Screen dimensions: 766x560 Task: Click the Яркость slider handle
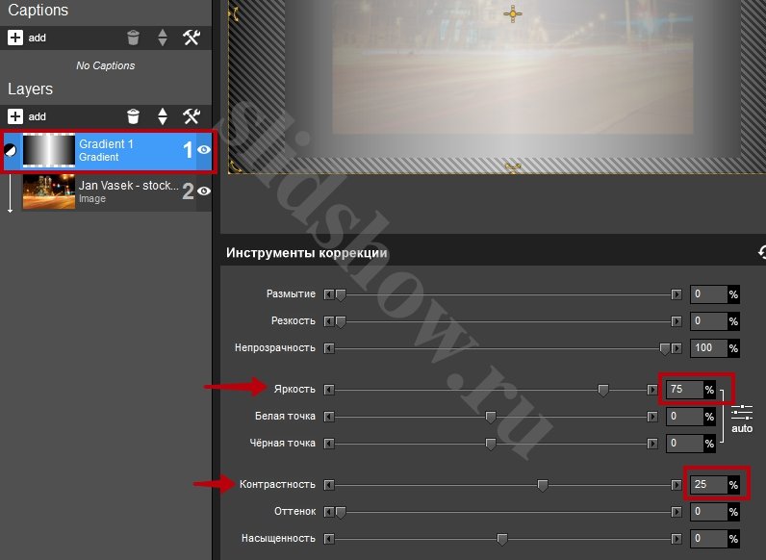603,391
